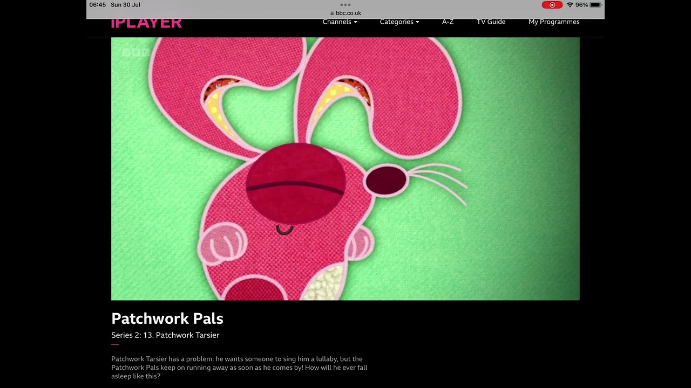Open the Channels dropdown menu
Screen dimensions: 691x388
point(340,22)
